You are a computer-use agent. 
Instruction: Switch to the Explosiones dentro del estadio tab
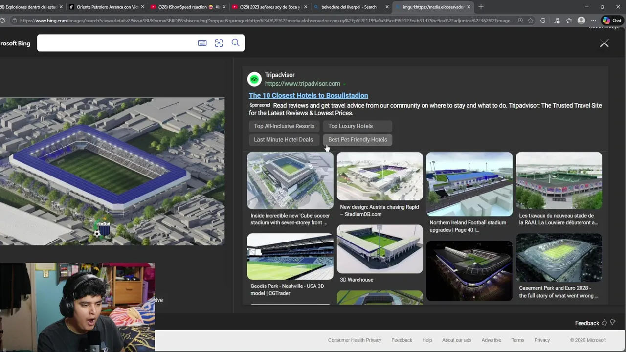(x=29, y=7)
